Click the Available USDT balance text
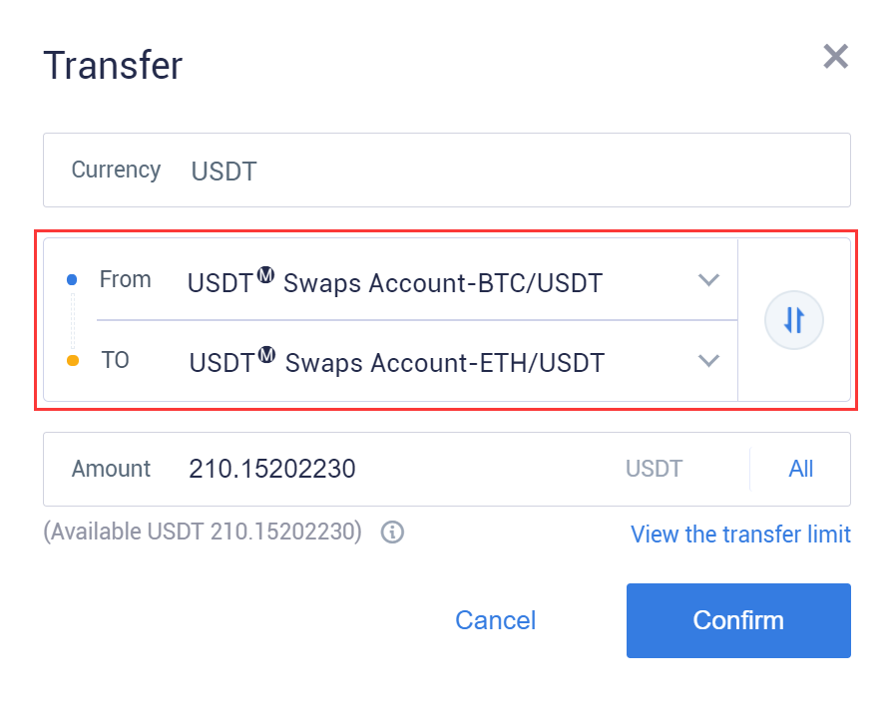Screen dimensions: 894x714 (x=203, y=532)
